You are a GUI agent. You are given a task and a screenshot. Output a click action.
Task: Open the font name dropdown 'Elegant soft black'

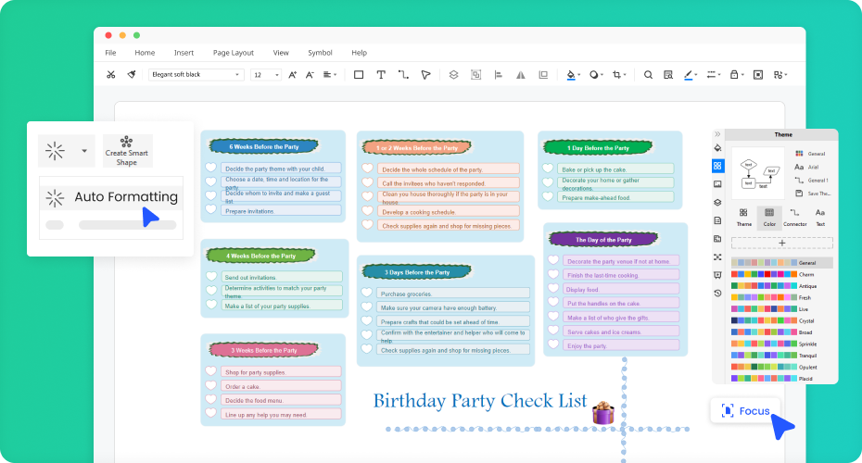click(196, 75)
